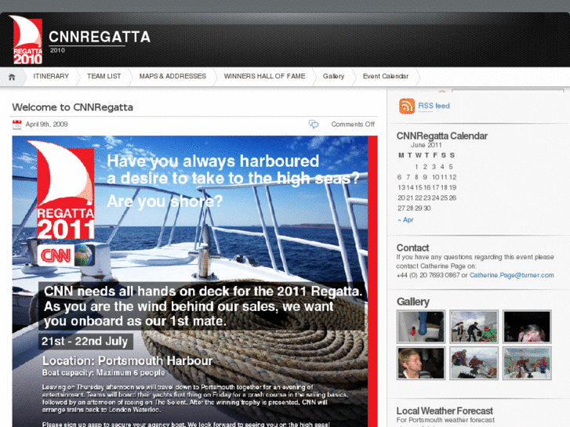Click the orange RSS feed icon

tap(407, 106)
